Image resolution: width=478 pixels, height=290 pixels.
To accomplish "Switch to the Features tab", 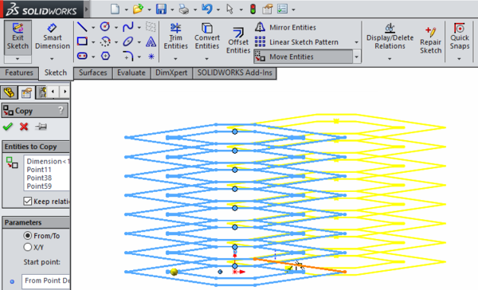I will (19, 72).
